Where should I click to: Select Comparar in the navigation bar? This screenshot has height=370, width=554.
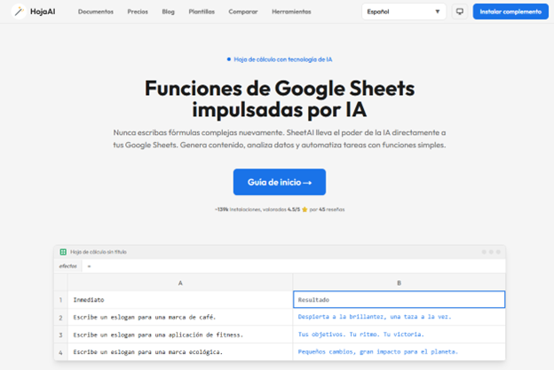click(x=243, y=12)
